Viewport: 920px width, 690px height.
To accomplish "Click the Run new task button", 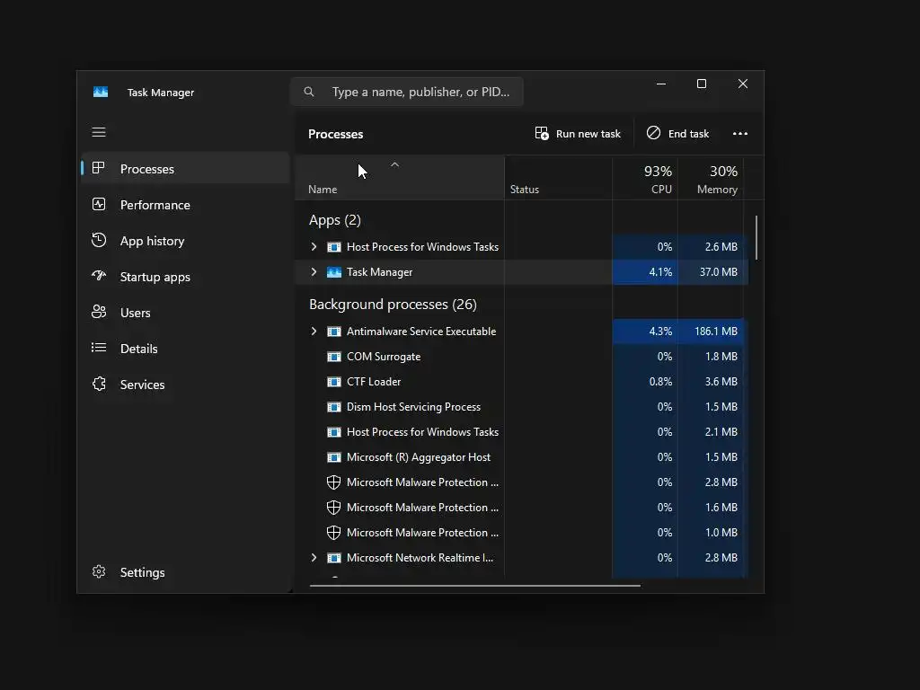I will (578, 134).
